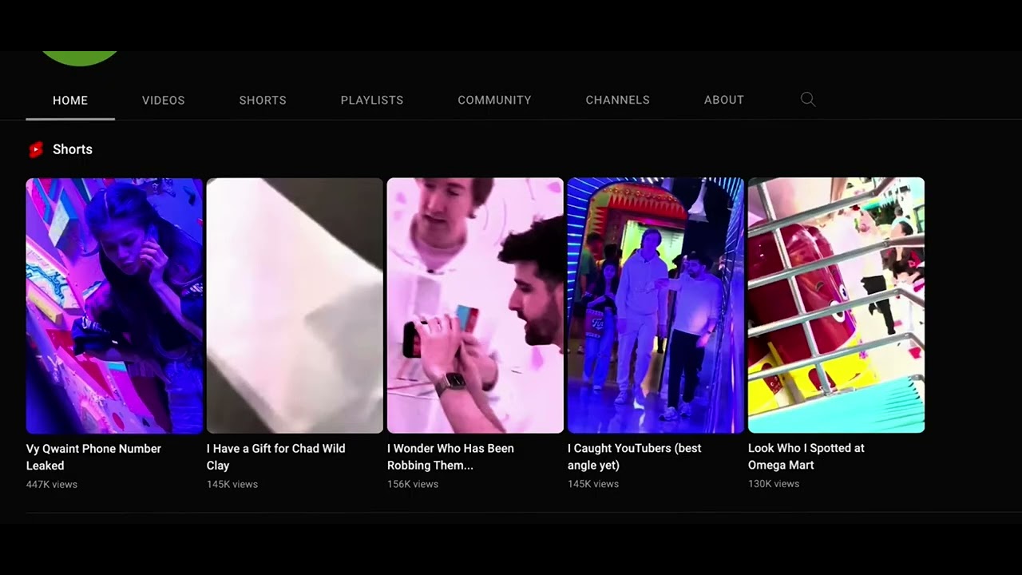Open title 'I Caught YouTubers (best angle yet)'

coord(634,457)
